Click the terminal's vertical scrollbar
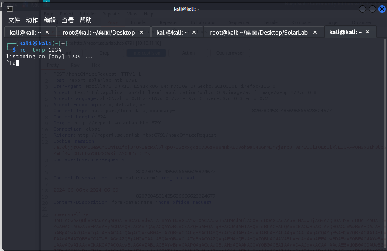Image resolution: width=387 pixels, height=251 pixels. pos(385,143)
